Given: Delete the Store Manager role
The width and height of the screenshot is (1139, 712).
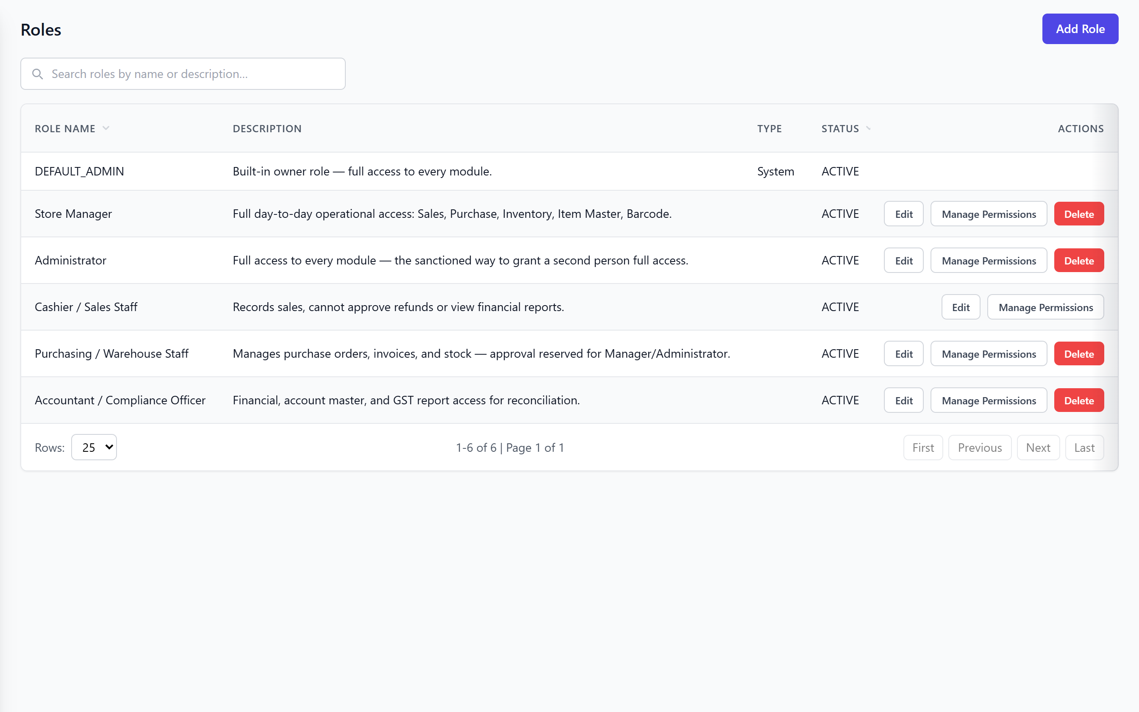Looking at the screenshot, I should 1079,214.
